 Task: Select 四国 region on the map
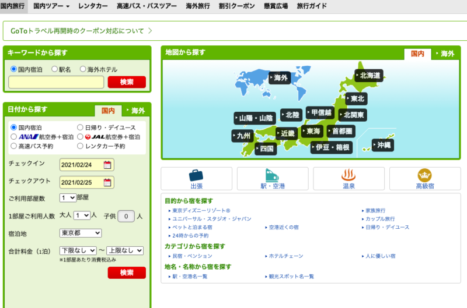point(266,148)
